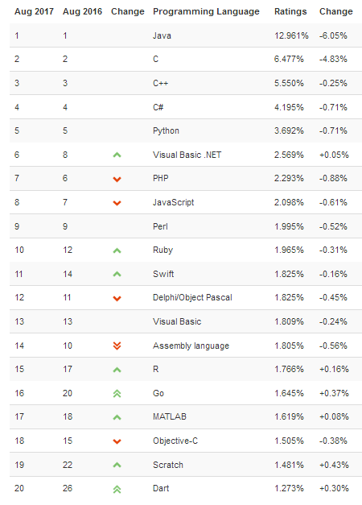Click the MATLAB language entry
This screenshot has height=505, width=362.
[170, 416]
